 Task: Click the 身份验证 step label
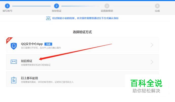56,11
